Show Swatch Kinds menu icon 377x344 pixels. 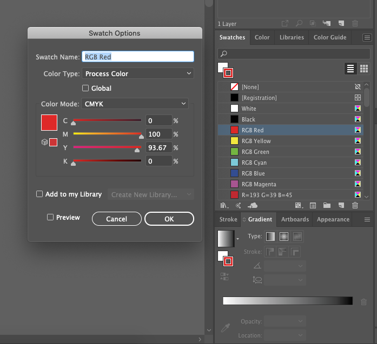[x=299, y=206]
